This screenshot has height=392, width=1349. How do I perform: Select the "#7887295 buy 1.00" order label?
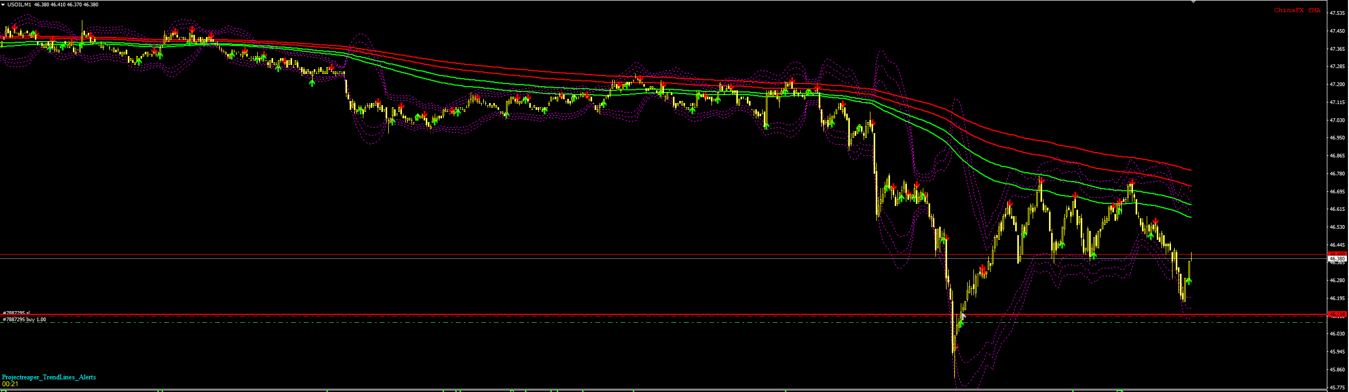pos(24,320)
